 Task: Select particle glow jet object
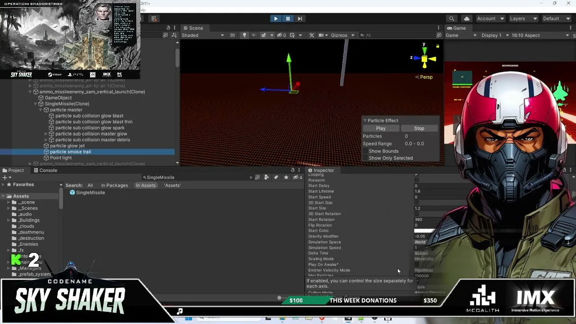click(67, 146)
